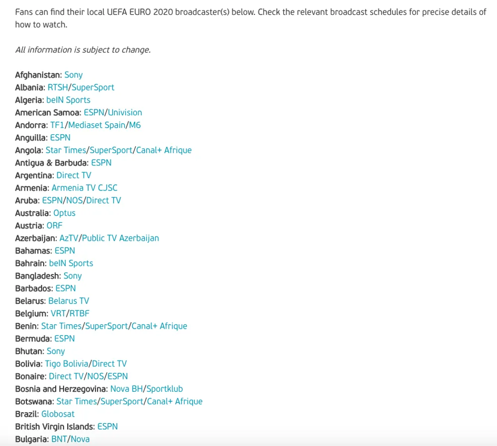Click the 'Argentina:' country label

(35, 176)
